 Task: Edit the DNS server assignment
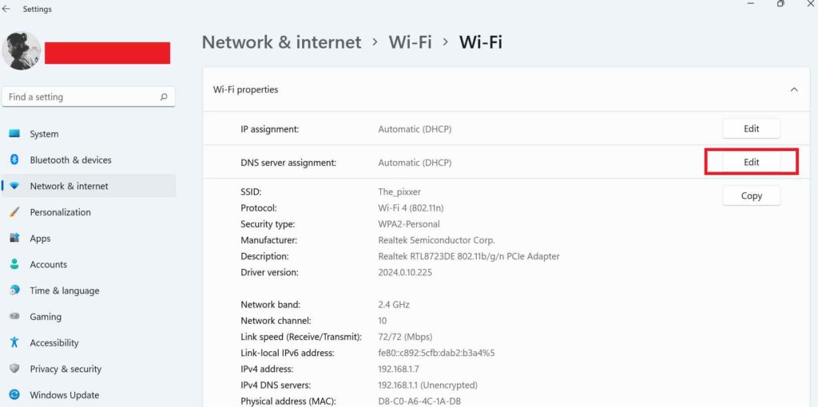coord(751,162)
